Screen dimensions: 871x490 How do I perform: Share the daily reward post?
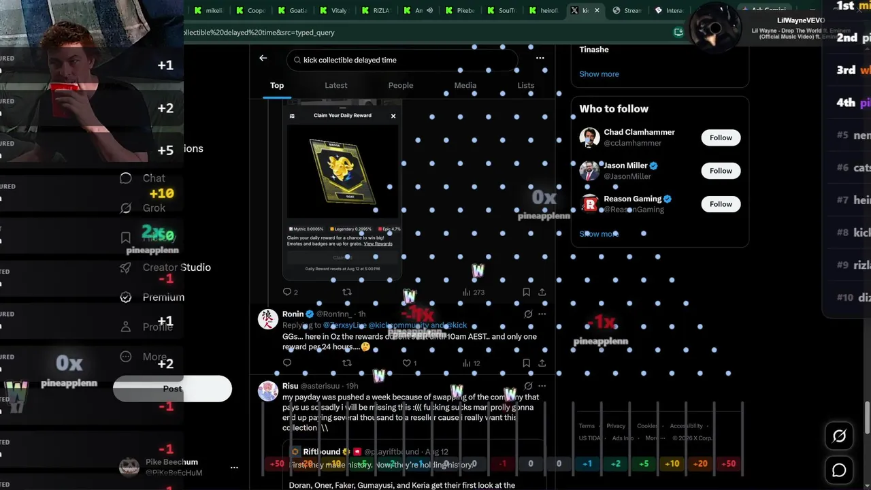[542, 292]
